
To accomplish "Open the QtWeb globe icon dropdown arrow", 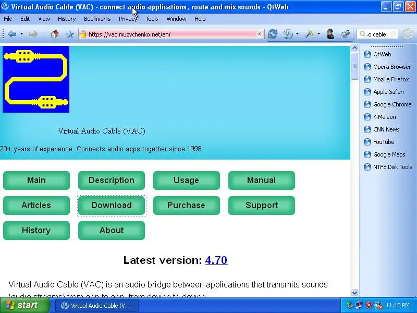I will 297,34.
